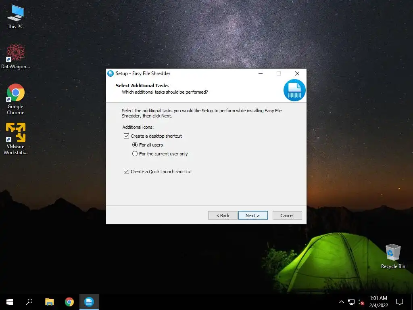The image size is (413, 310).
Task: Cancel the Easy File Shredder setup
Action: [x=287, y=216]
